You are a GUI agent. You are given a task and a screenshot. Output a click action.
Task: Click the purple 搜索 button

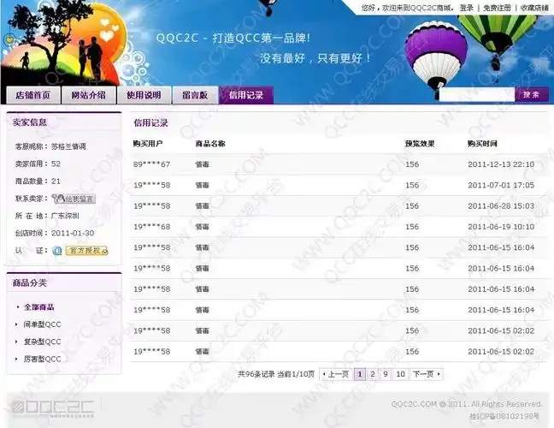click(532, 95)
